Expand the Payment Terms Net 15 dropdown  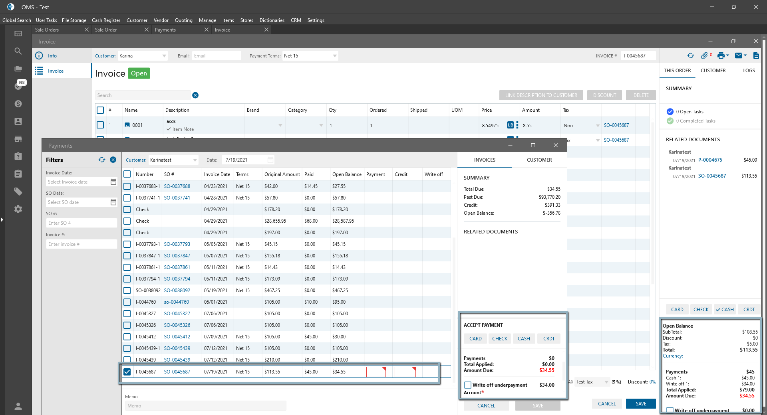tap(334, 56)
